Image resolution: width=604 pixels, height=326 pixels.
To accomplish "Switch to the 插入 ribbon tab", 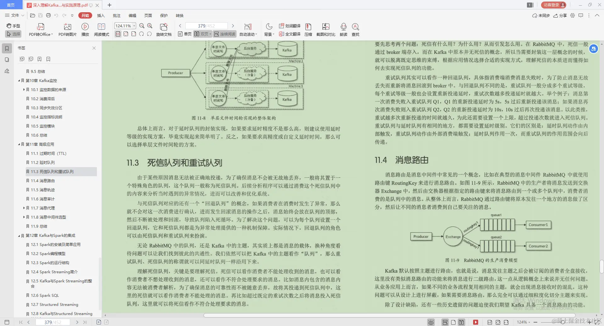I will [101, 15].
